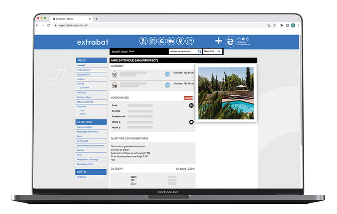Click the Service menu entry

tap(81, 84)
